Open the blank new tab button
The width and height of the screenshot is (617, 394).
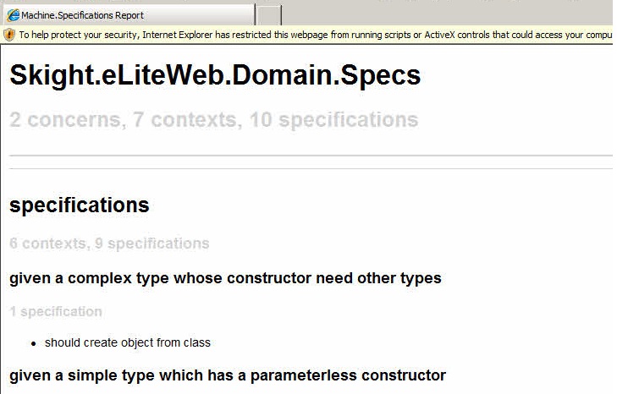click(269, 15)
